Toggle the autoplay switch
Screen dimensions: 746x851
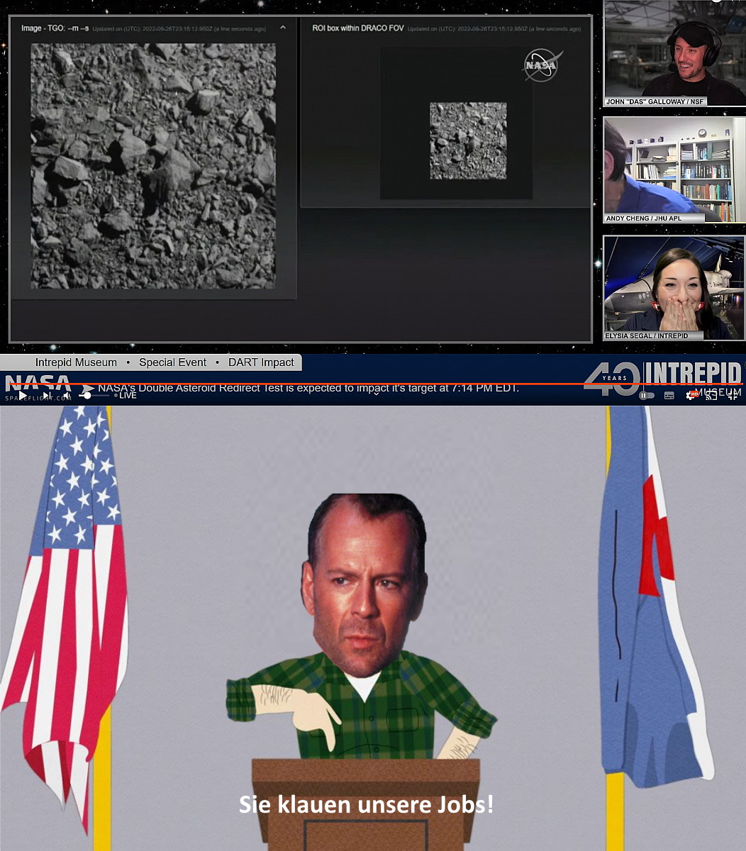click(646, 395)
